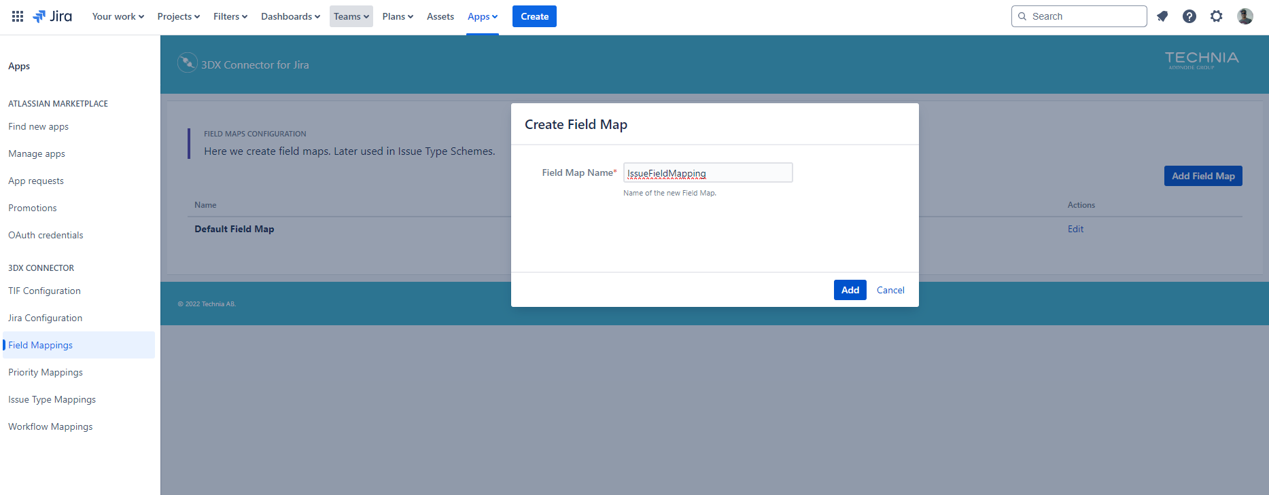The height and width of the screenshot is (495, 1269).
Task: Click the 3DX Connector for Jira logo icon
Action: (x=187, y=63)
